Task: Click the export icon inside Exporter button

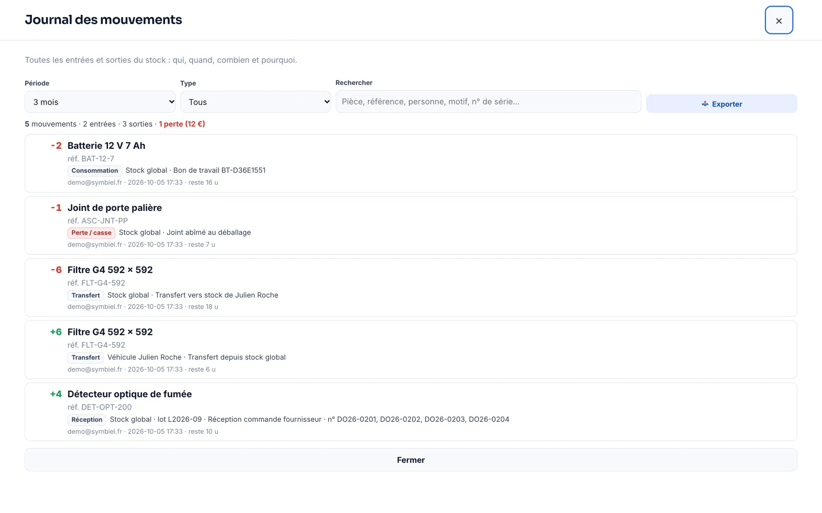Action: (705, 104)
